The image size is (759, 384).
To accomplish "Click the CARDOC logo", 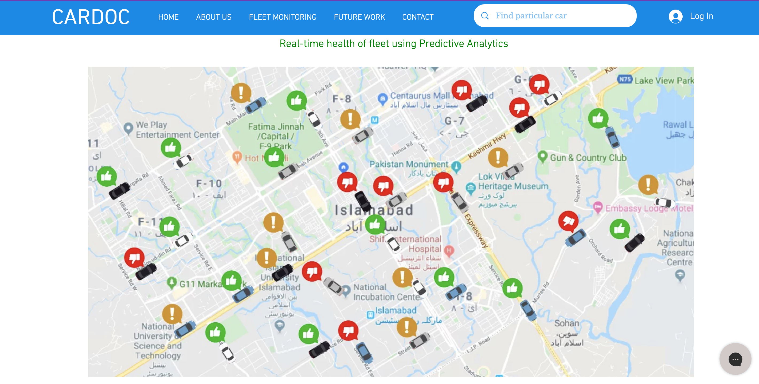I will pos(91,17).
